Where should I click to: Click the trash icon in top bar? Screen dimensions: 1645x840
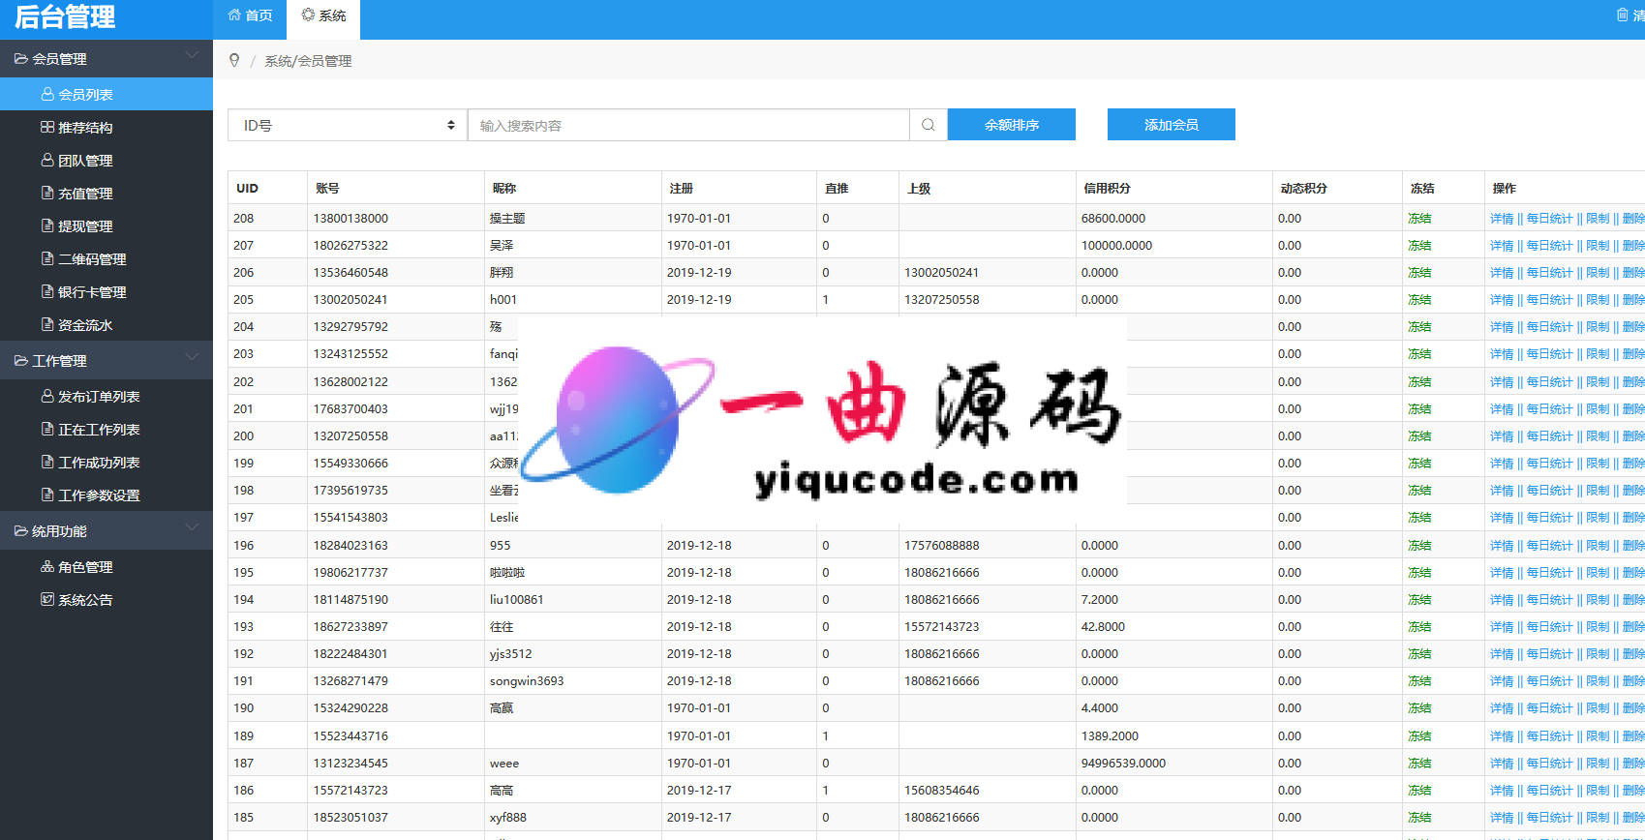click(1622, 15)
